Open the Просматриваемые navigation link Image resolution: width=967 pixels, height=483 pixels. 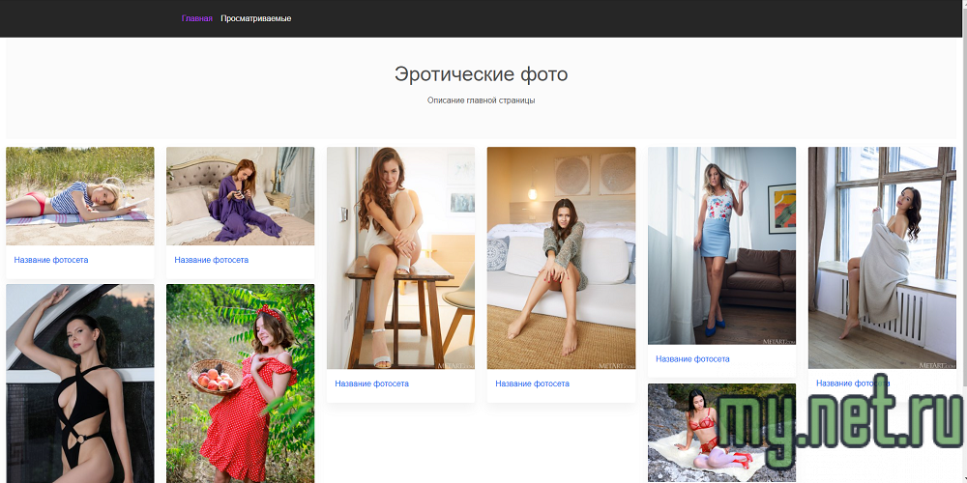255,18
